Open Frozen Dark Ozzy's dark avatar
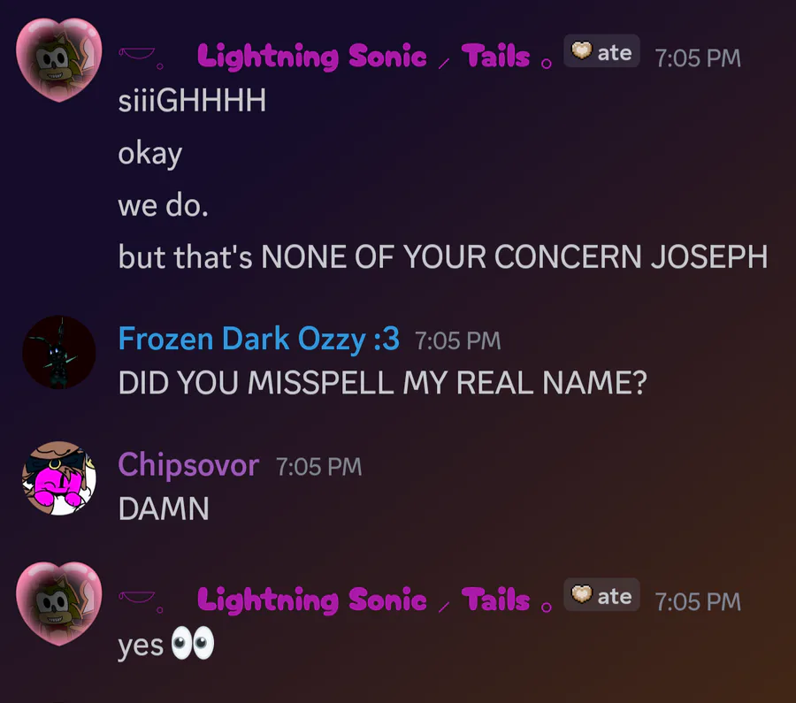 point(59,352)
